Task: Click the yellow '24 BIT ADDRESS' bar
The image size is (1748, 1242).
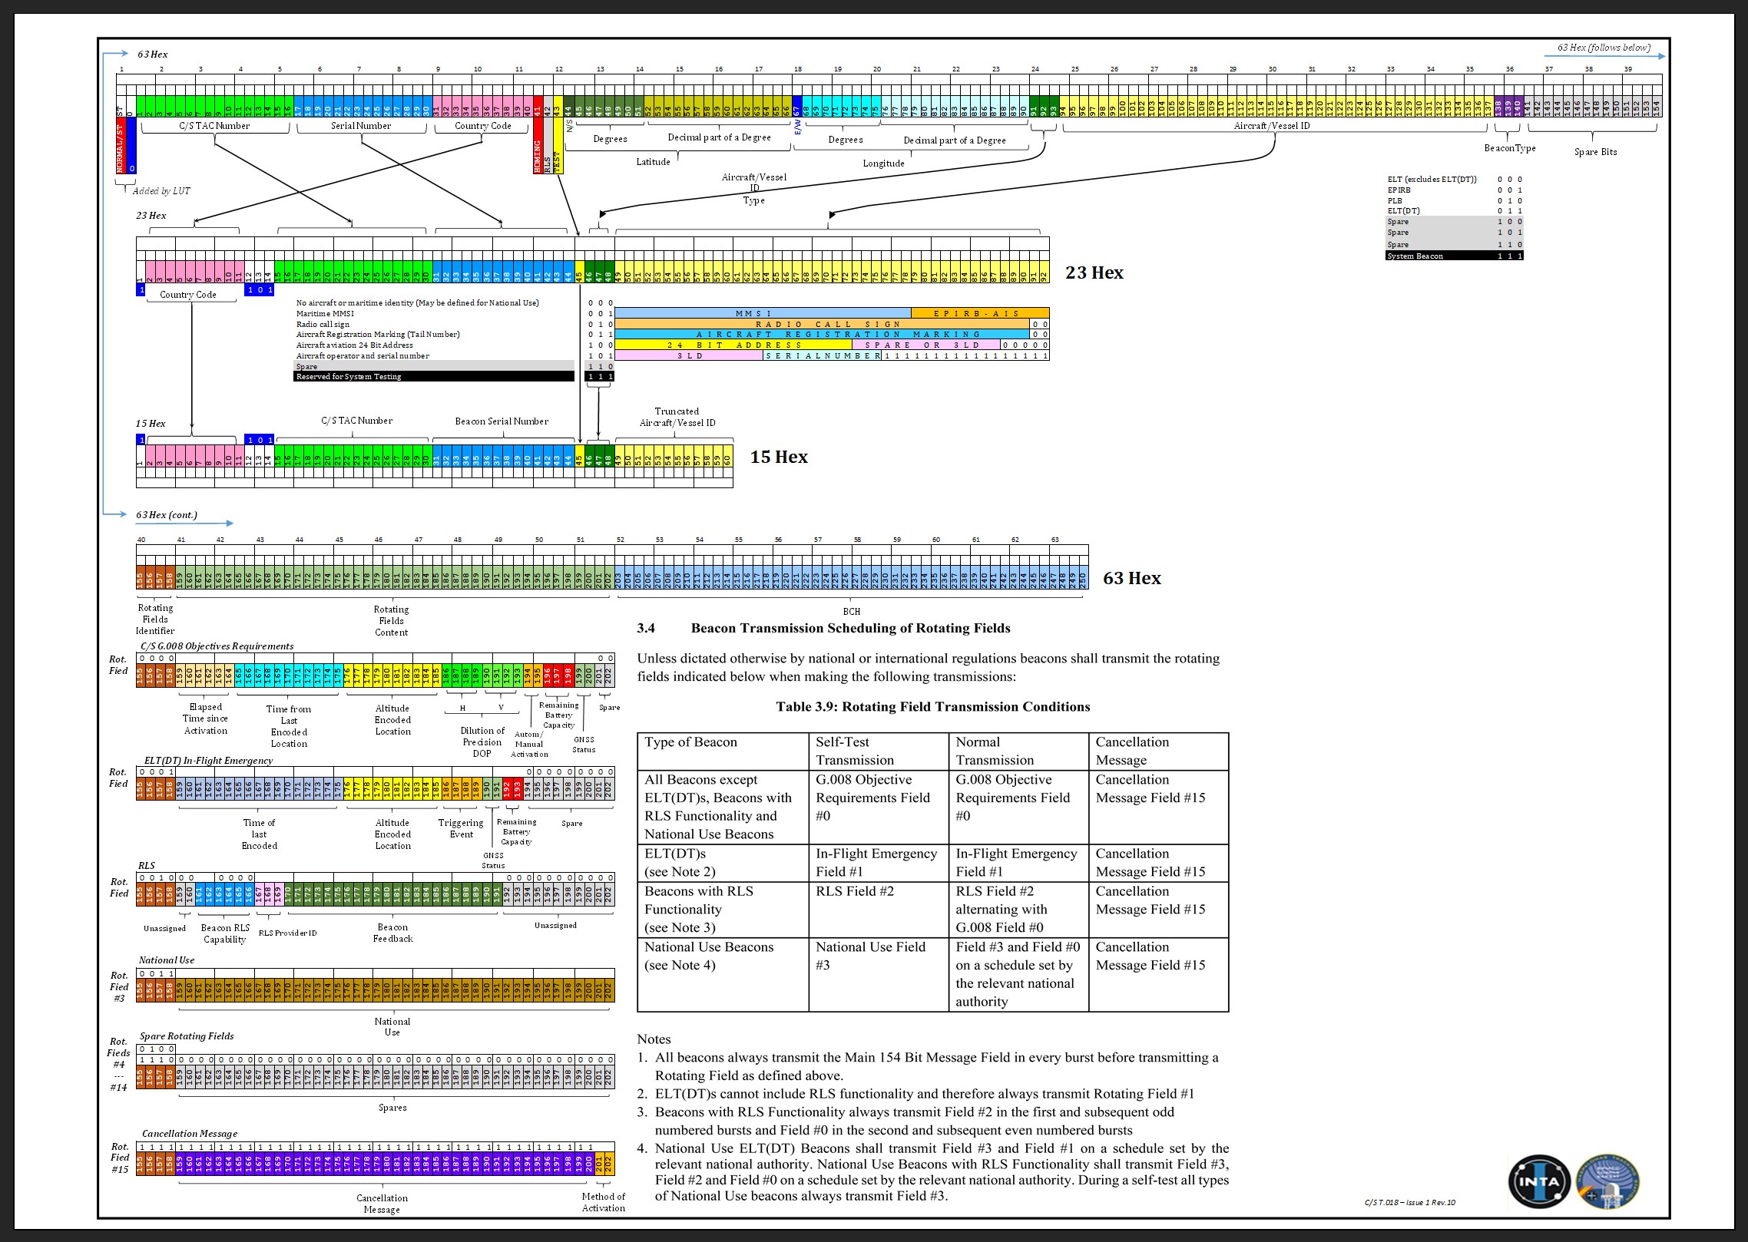Action: point(733,345)
